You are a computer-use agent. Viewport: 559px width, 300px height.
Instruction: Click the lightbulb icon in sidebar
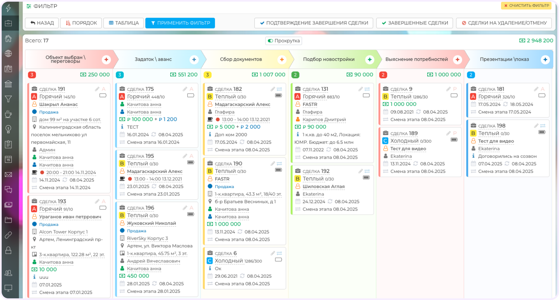tap(8, 129)
